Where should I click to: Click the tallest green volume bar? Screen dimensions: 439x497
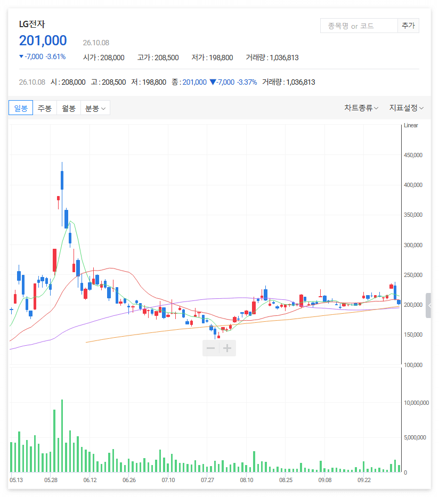[x=62, y=436]
